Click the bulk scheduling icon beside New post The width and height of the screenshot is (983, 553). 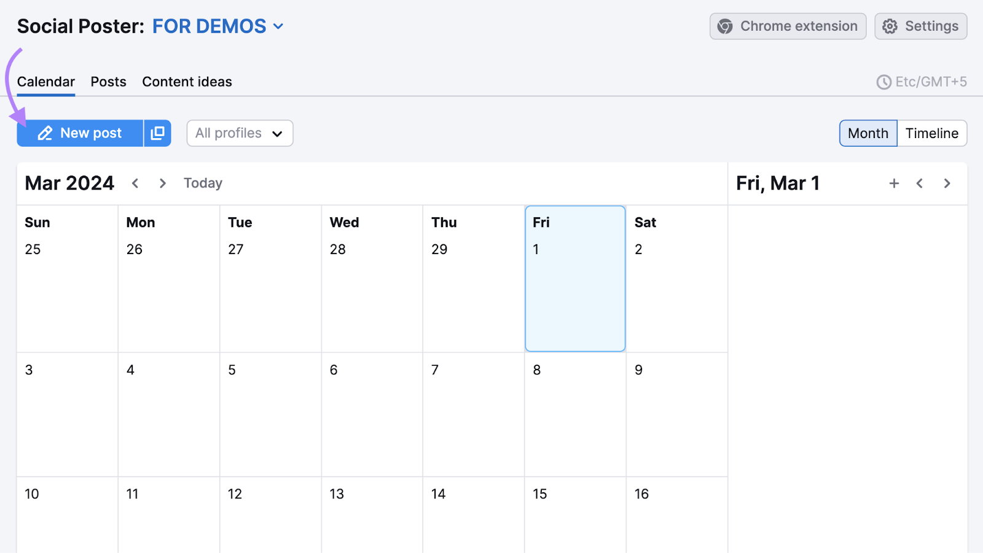click(158, 133)
